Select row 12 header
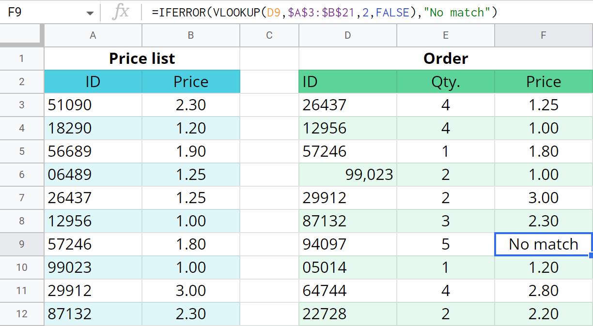Image resolution: width=593 pixels, height=326 pixels. point(21,314)
